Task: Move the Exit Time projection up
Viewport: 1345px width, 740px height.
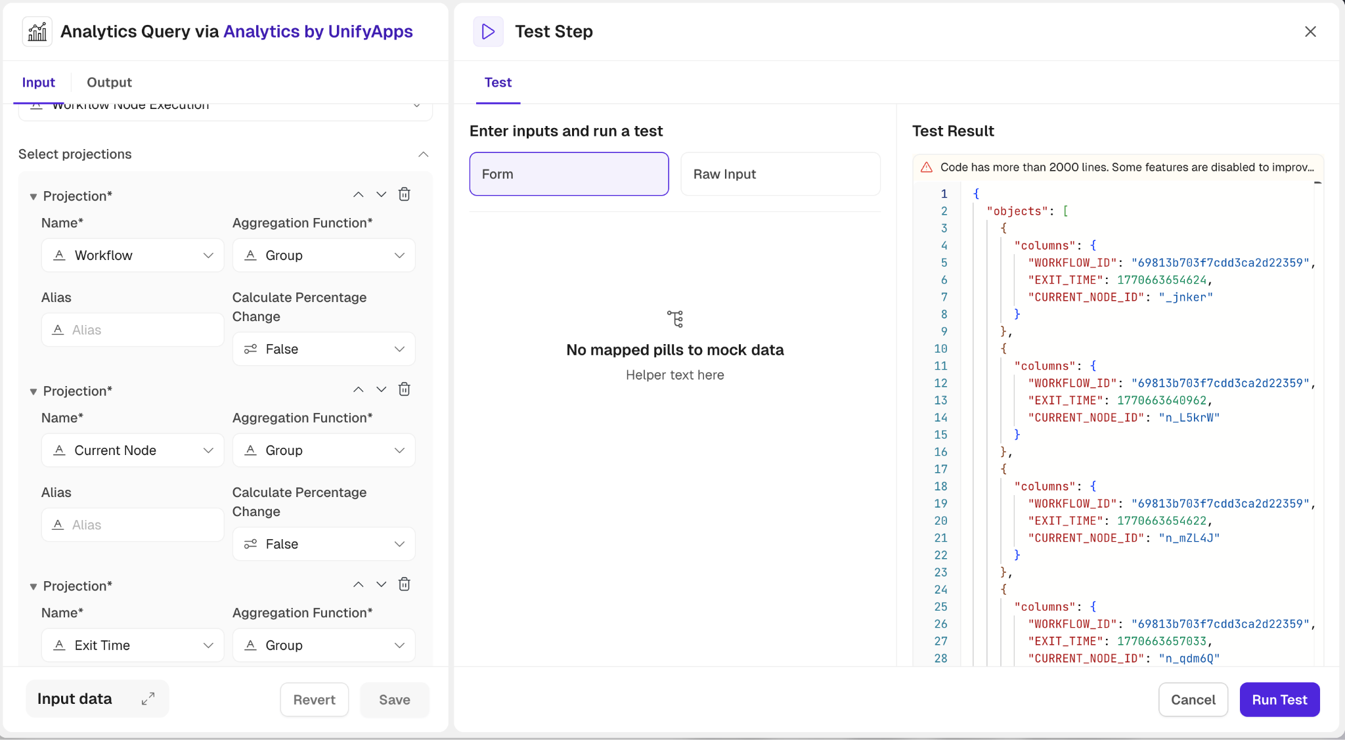Action: [358, 584]
